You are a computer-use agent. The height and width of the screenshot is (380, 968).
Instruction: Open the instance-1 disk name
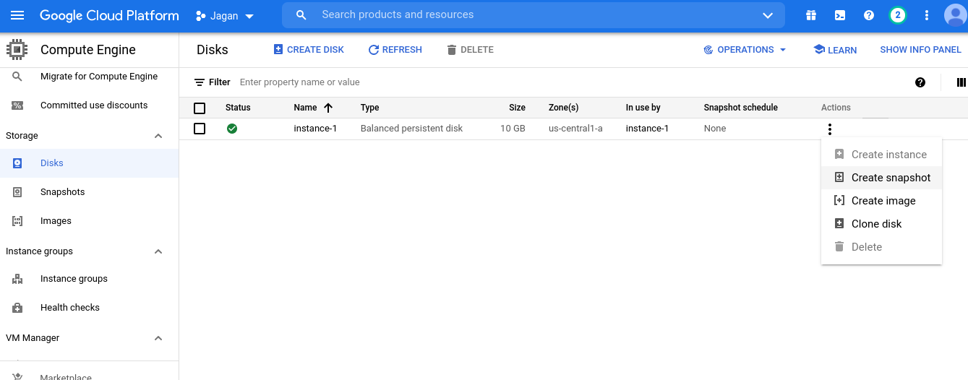[x=315, y=129]
